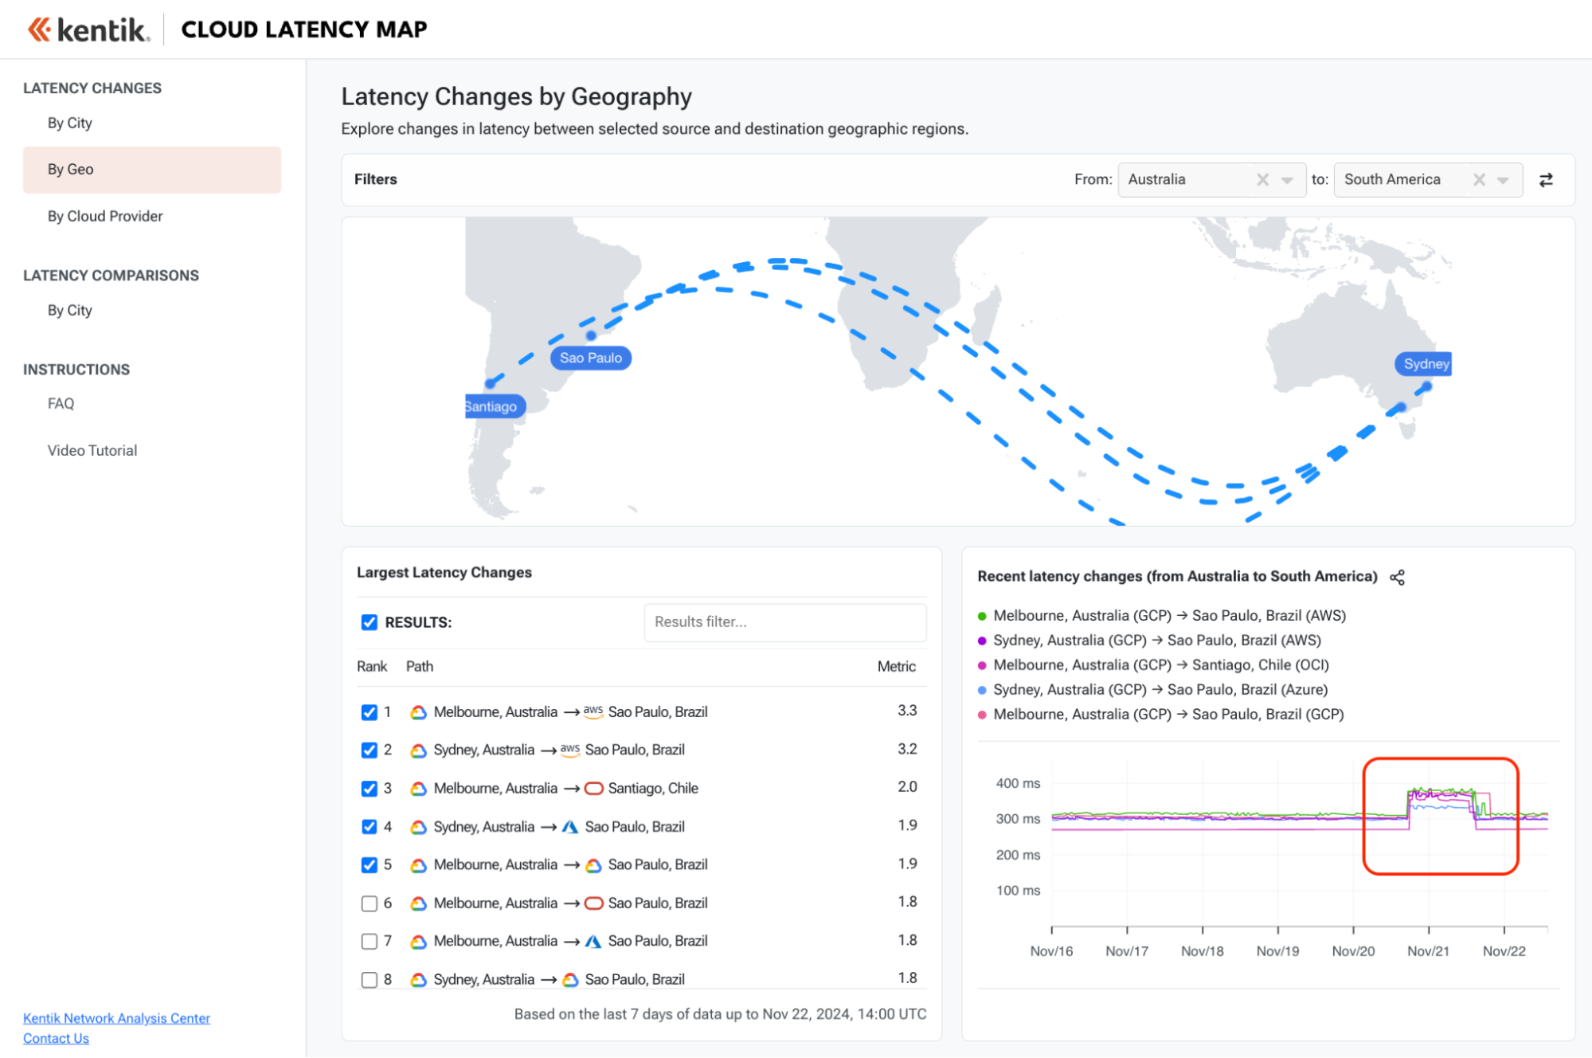Open the To South America dropdown arrow
The width and height of the screenshot is (1592, 1058).
pos(1503,180)
